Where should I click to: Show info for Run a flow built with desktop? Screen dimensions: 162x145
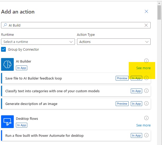[x=146, y=135]
